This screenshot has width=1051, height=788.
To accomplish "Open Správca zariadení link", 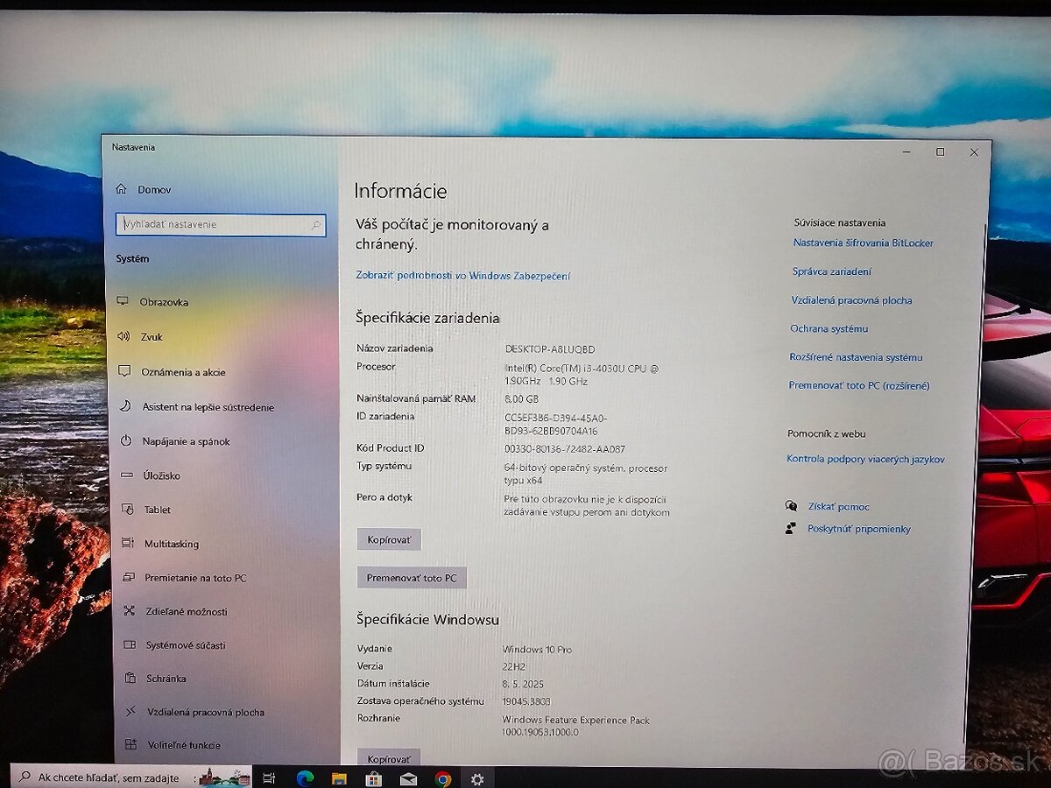I will tap(832, 272).
